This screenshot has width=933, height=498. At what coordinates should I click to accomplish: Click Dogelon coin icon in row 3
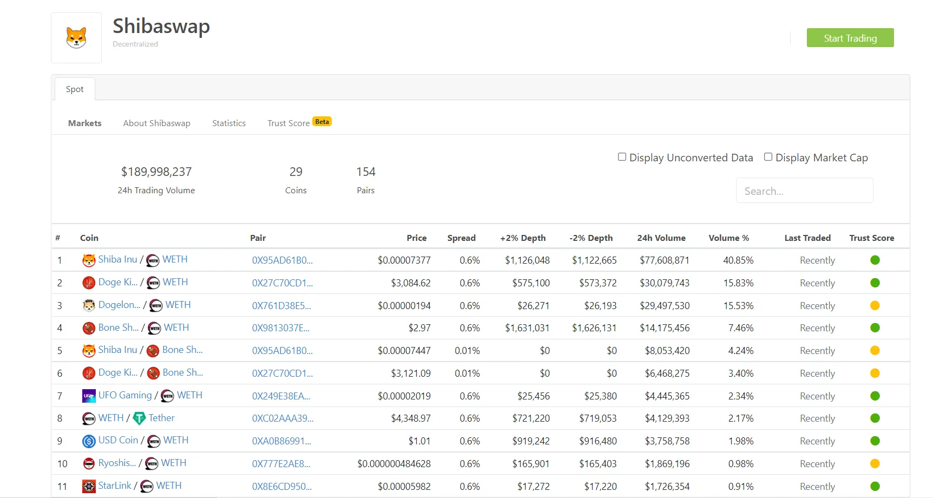tap(89, 306)
